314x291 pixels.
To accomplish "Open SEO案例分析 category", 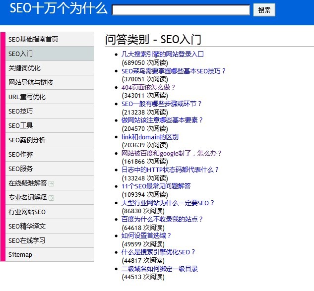I will 50,140.
